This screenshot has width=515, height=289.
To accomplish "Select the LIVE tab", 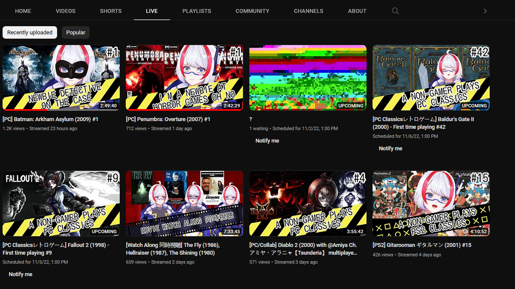I will click(152, 11).
